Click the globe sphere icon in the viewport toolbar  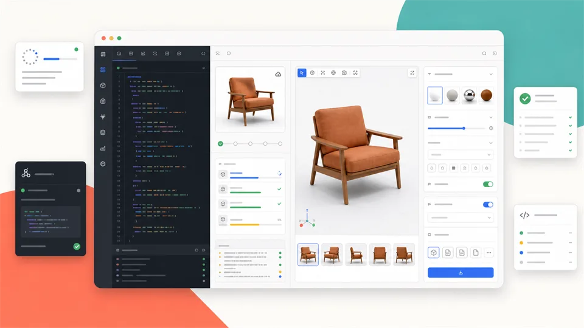click(x=333, y=73)
